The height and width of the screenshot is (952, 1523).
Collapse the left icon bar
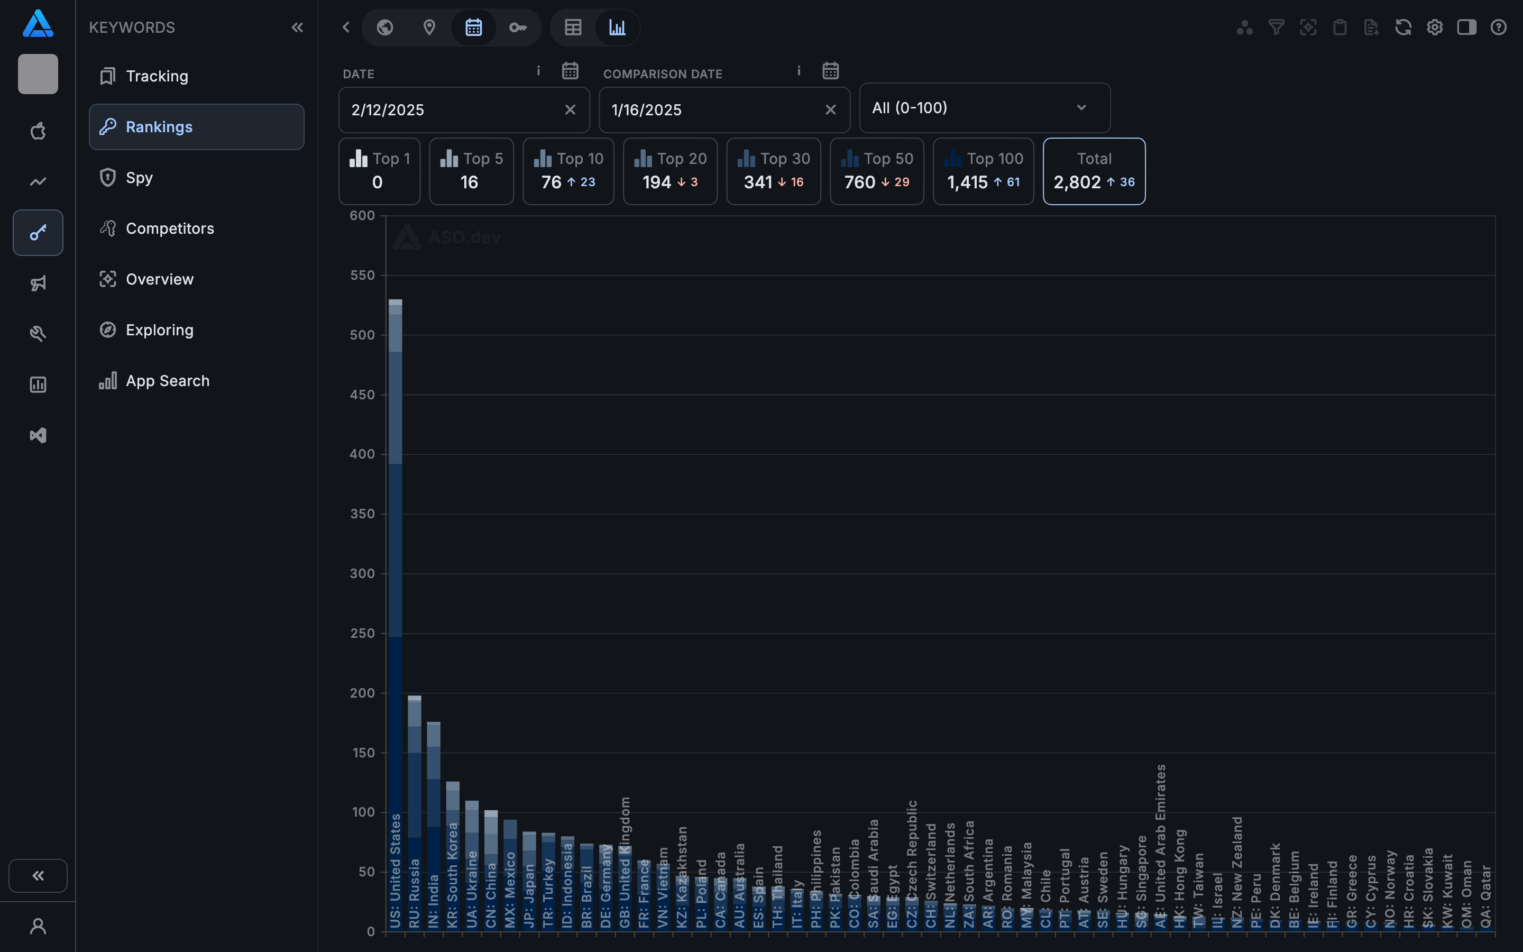[x=38, y=875]
